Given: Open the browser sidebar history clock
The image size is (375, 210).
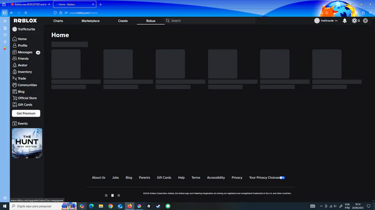Looking at the screenshot, I should pyautogui.click(x=5, y=35).
